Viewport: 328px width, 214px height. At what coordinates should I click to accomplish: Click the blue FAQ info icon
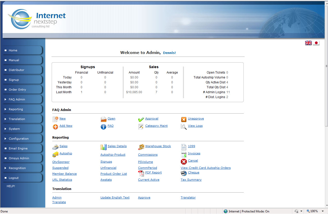click(x=103, y=127)
